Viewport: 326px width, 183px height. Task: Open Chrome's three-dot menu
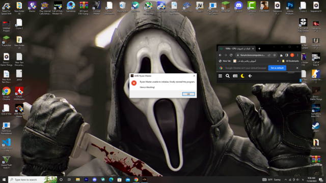point(297,55)
